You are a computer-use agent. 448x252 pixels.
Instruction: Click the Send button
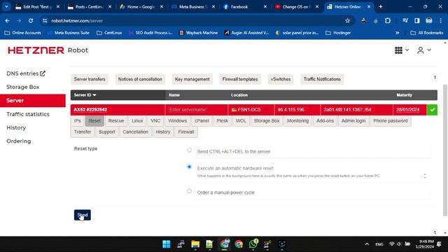(83, 215)
